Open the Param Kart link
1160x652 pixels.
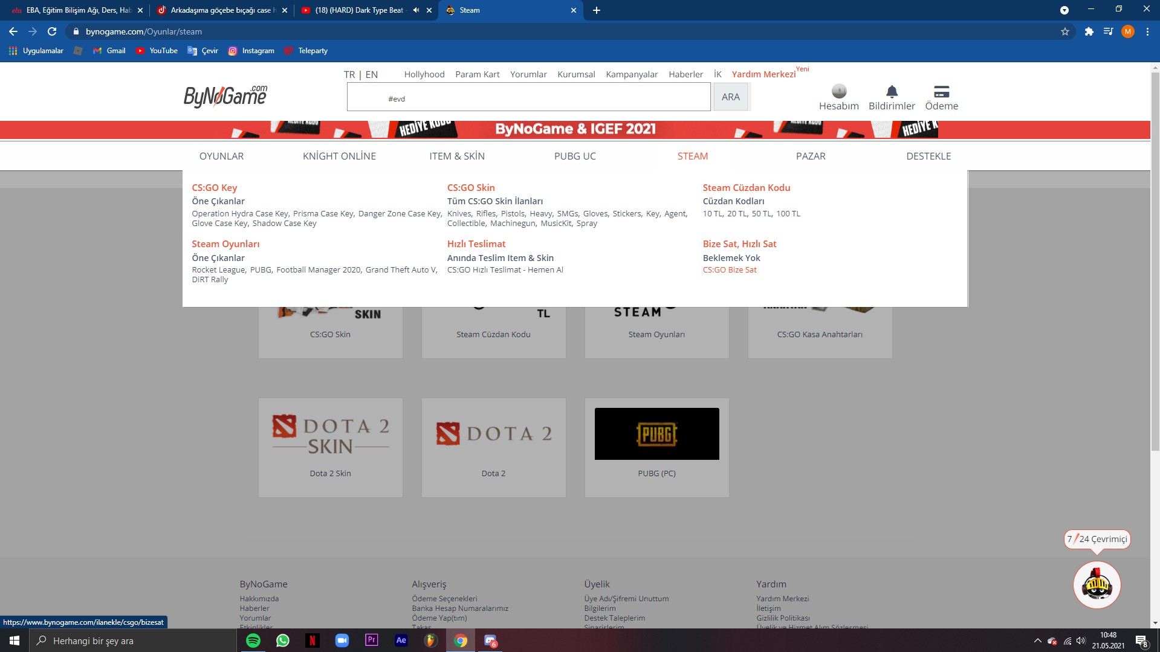478,74
